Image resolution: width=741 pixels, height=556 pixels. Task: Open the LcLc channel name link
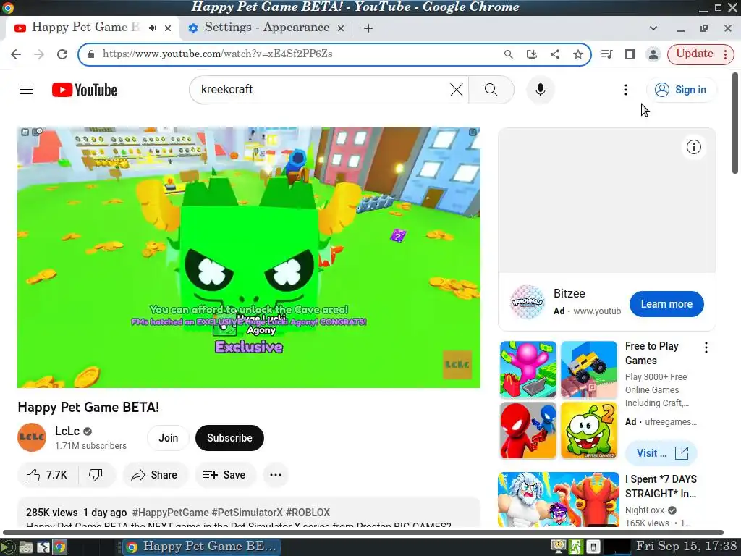pos(67,431)
